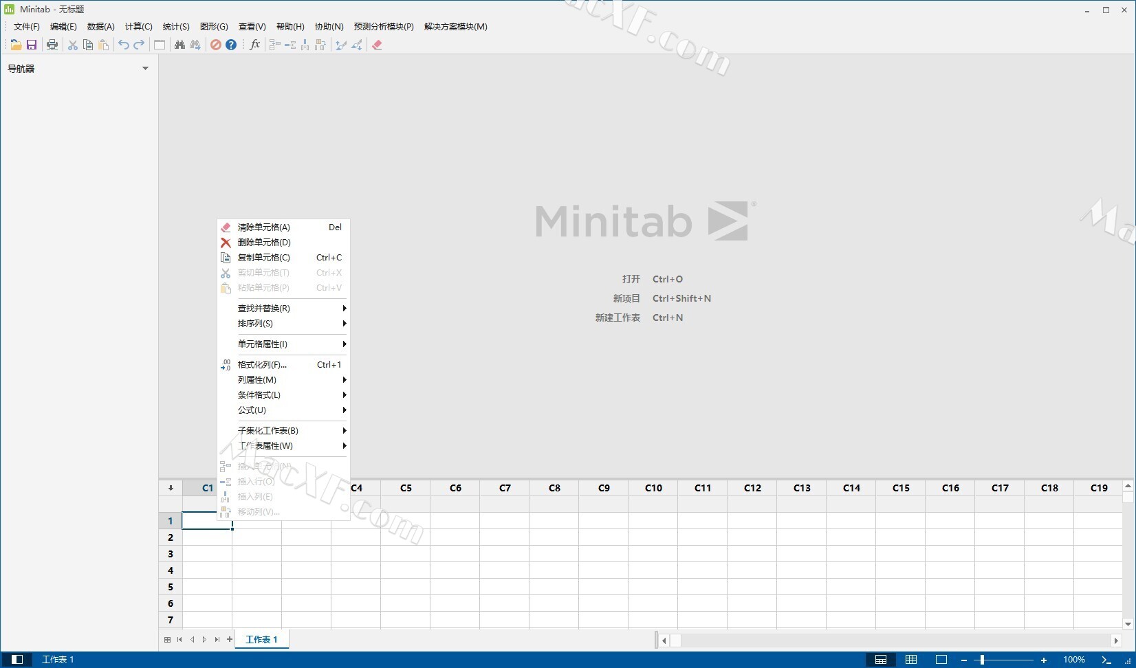Expand the 条件格式(L) submenu
Image resolution: width=1136 pixels, height=668 pixels.
(284, 395)
